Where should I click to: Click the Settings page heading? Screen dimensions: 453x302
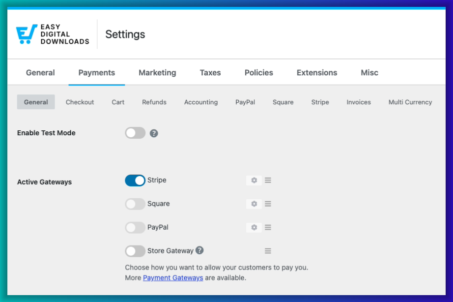125,34
